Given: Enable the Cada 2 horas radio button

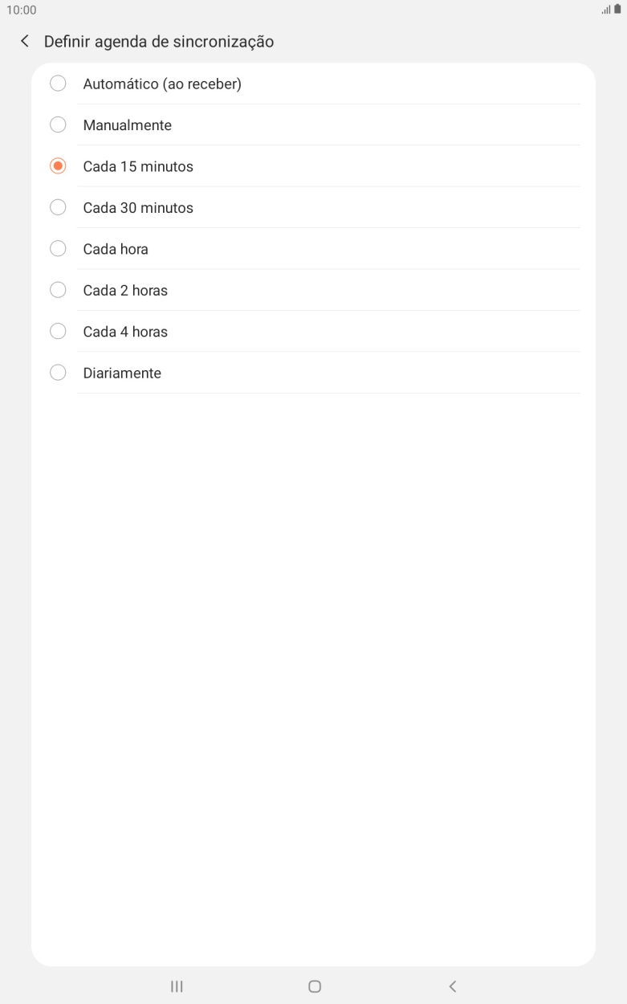Looking at the screenshot, I should coord(58,290).
